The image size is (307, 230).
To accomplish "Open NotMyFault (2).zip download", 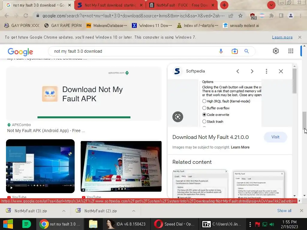I will click(101, 211).
